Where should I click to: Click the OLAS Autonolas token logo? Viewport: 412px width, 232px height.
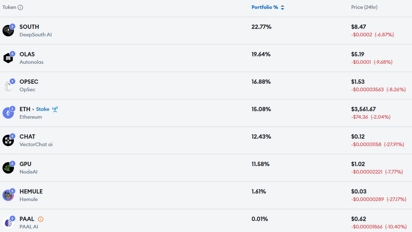coord(8,58)
